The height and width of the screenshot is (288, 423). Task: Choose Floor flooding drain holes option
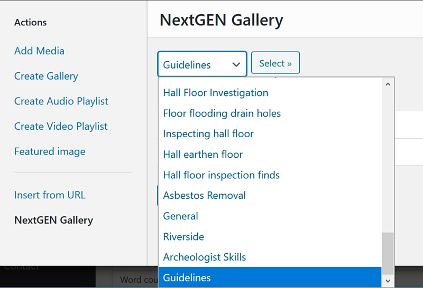(x=270, y=113)
